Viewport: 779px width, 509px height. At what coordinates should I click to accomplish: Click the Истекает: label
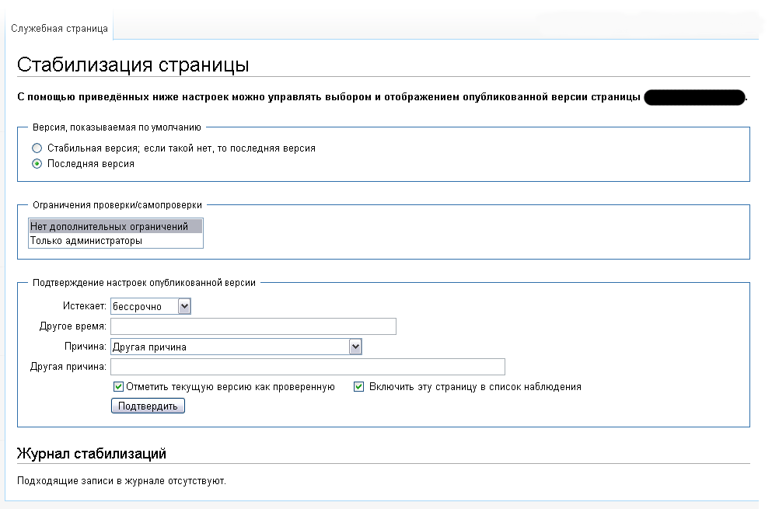[x=85, y=306]
